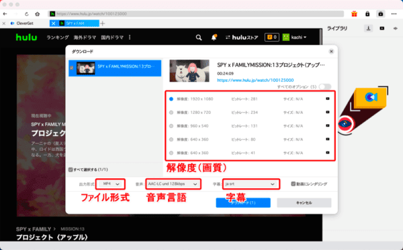Select 960 x 540 resolution radio
Screen dimensions: 403x250
pyautogui.click(x=171, y=126)
